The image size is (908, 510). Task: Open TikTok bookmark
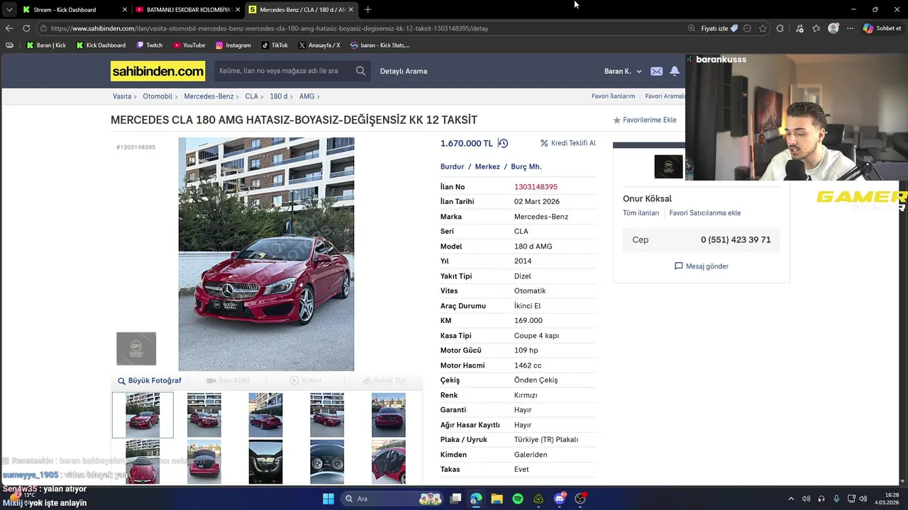pyautogui.click(x=275, y=45)
